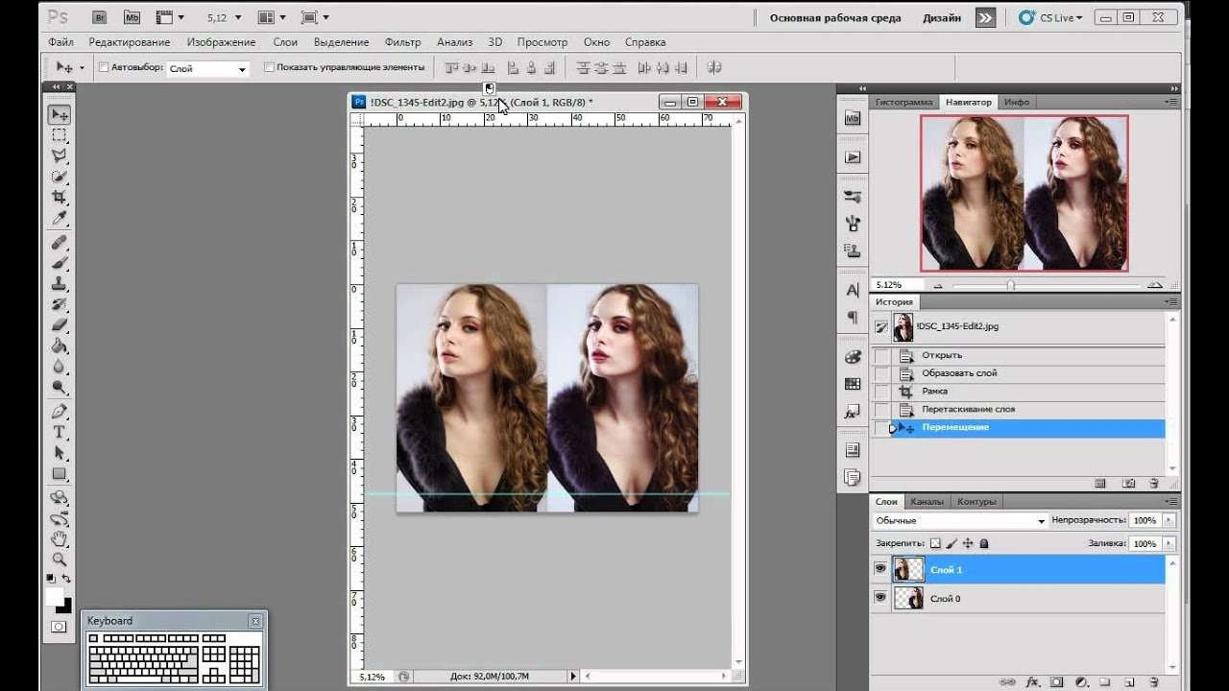Delete layer with Layers trash icon
This screenshot has width=1229, height=691.
click(x=1154, y=681)
